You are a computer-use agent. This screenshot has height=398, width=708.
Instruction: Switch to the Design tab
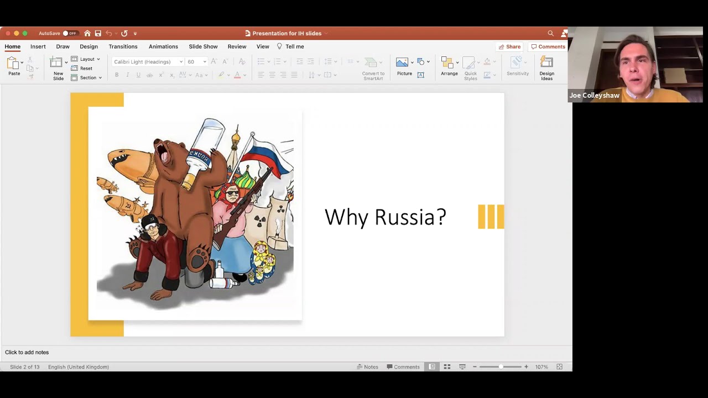(x=88, y=46)
